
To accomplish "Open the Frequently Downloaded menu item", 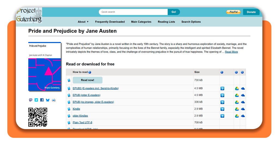I will [x=110, y=22].
